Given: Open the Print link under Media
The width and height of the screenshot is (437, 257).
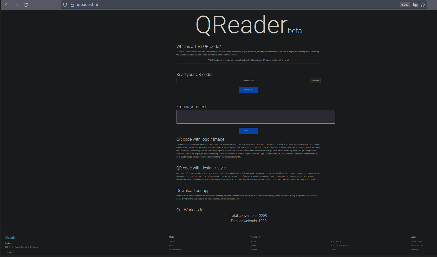Looking at the screenshot, I should 171,245.
